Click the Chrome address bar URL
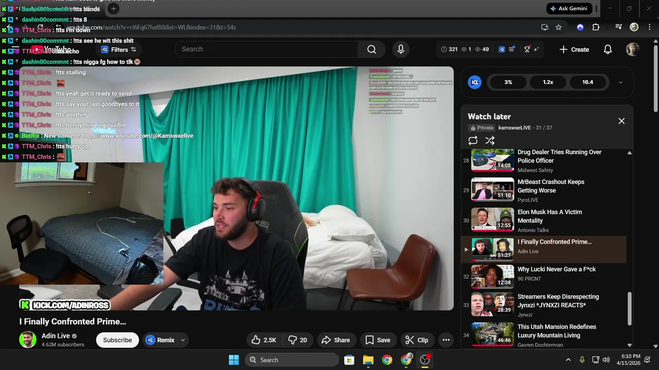The height and width of the screenshot is (370, 659). pos(151,27)
